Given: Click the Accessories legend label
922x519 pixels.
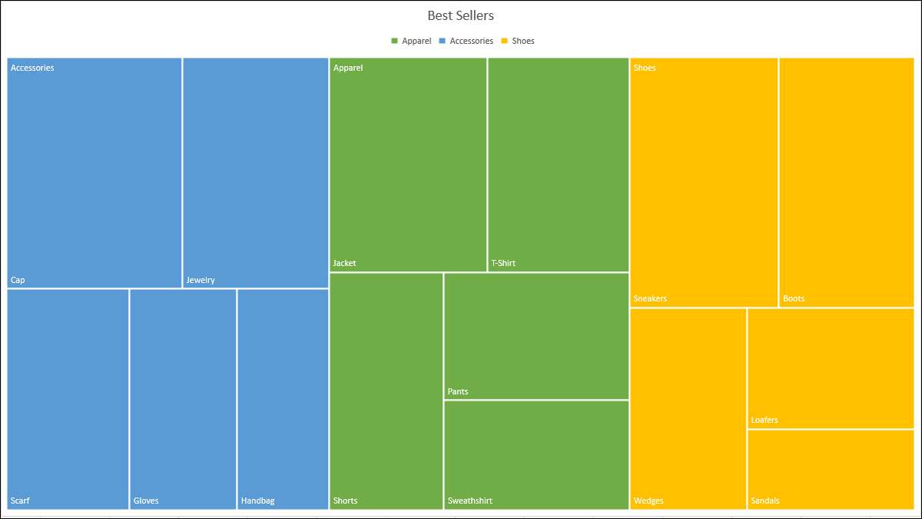Looking at the screenshot, I should click(473, 41).
